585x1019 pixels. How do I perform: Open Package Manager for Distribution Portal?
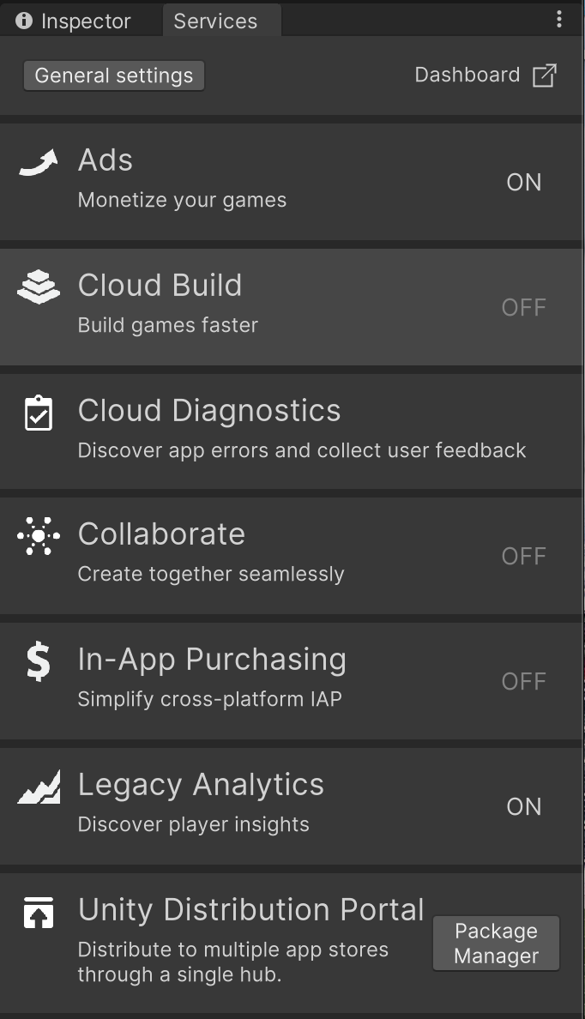[496, 943]
